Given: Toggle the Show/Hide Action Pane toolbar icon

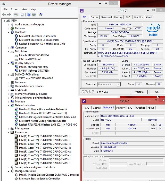Looking at the screenshot, I should click(x=34, y=15).
